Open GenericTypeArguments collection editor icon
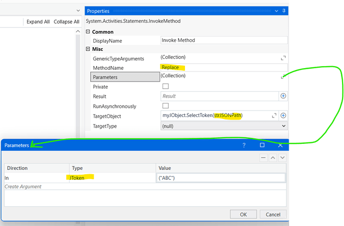Image resolution: width=344 pixels, height=226 pixels. pyautogui.click(x=283, y=58)
